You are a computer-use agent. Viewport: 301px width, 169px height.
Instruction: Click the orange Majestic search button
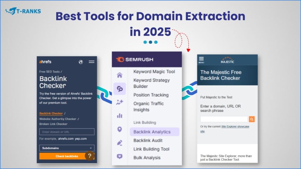252,119
